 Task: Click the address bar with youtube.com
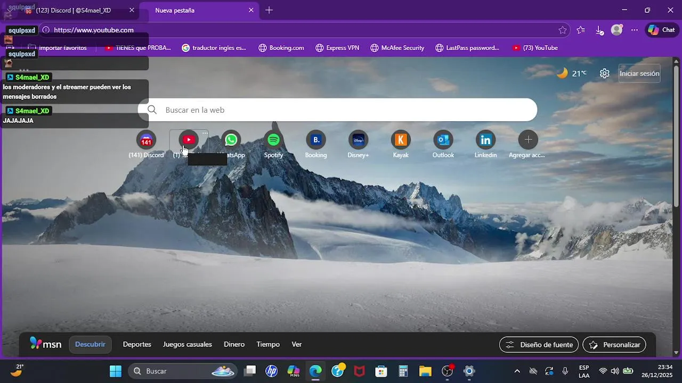304,30
